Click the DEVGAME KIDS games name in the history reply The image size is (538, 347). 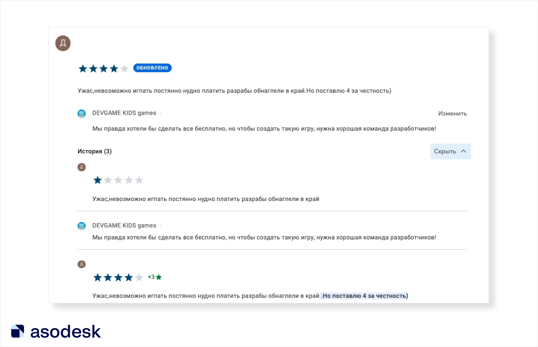click(x=124, y=225)
